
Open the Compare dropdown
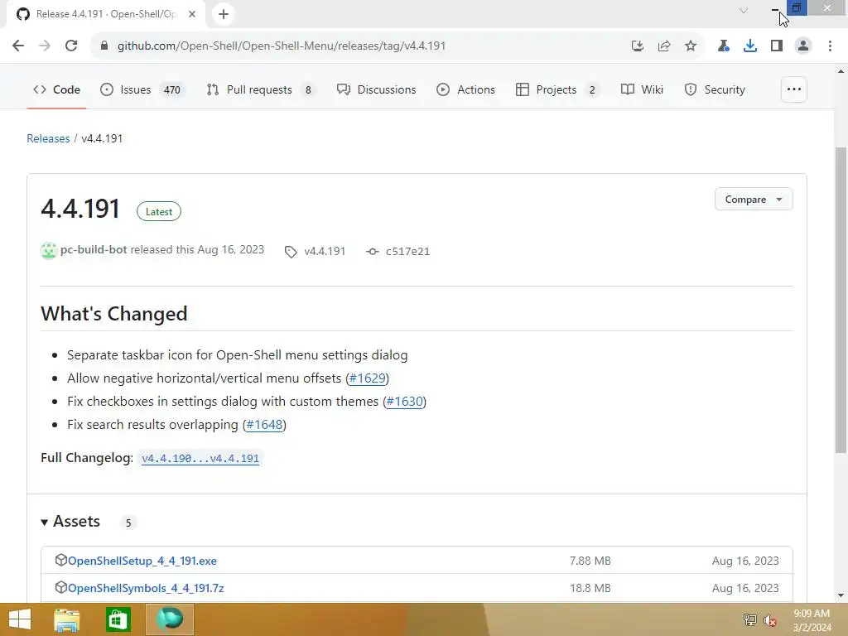754,200
